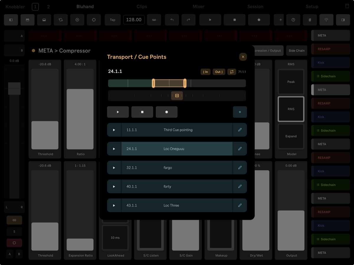Toggle the loop icon beside tempo
Image resolution: width=354 pixels, height=265 pixels.
(154, 20)
